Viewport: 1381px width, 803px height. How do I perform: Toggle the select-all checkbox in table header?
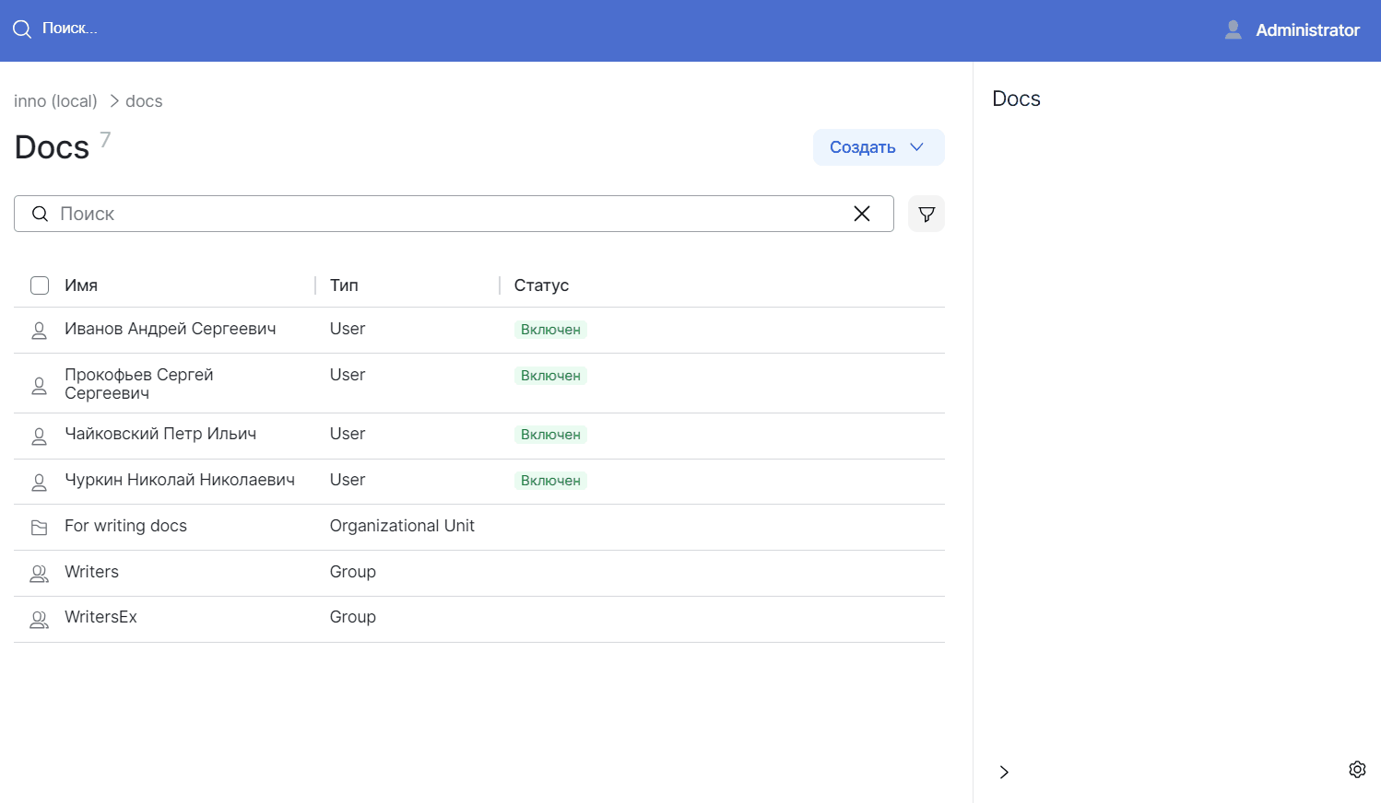[x=40, y=285]
